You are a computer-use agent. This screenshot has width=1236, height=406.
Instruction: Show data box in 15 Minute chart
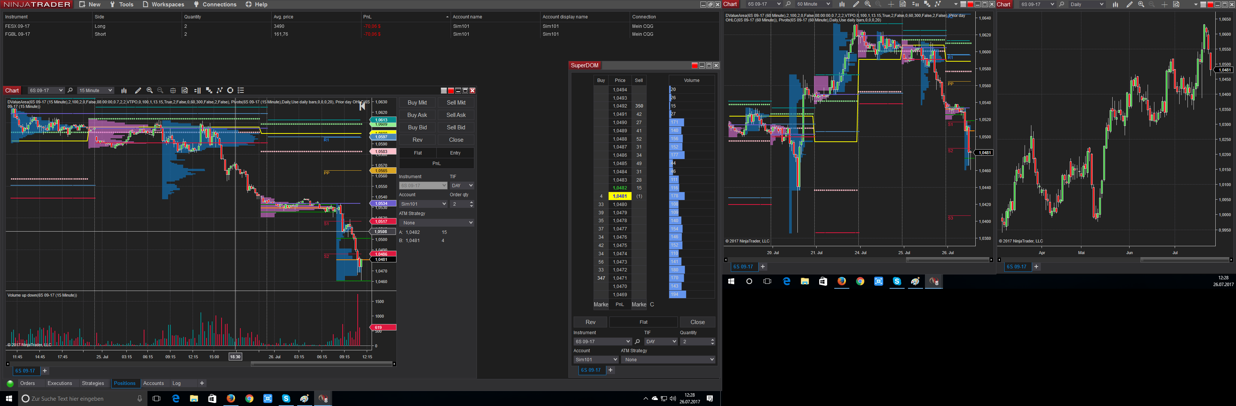pos(185,91)
